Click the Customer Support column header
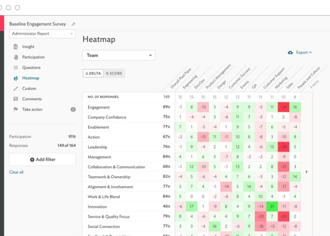 click(x=273, y=78)
